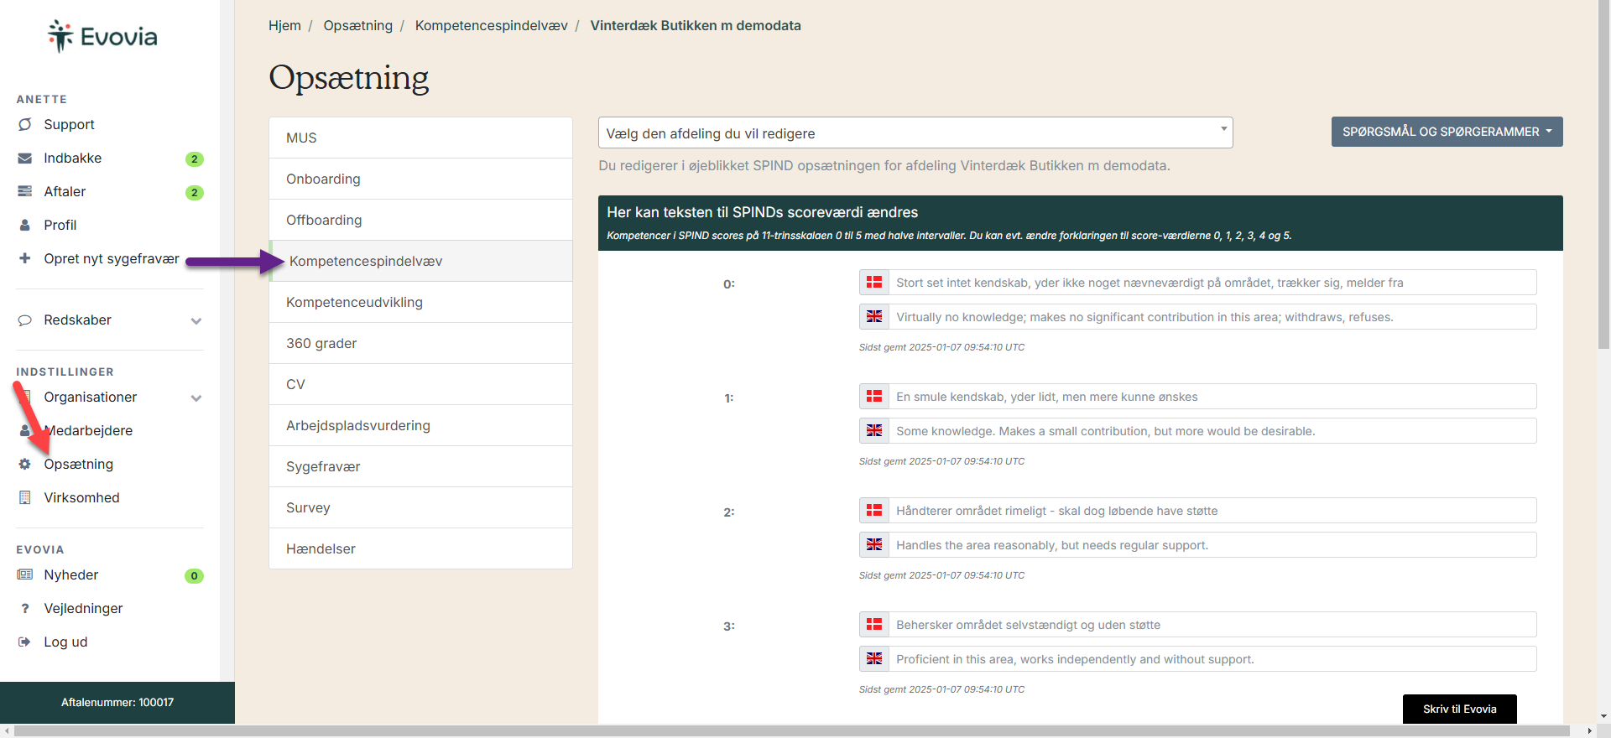The height and width of the screenshot is (738, 1611).
Task: Select the Kompetencespindelvæv setup tab
Action: [420, 261]
